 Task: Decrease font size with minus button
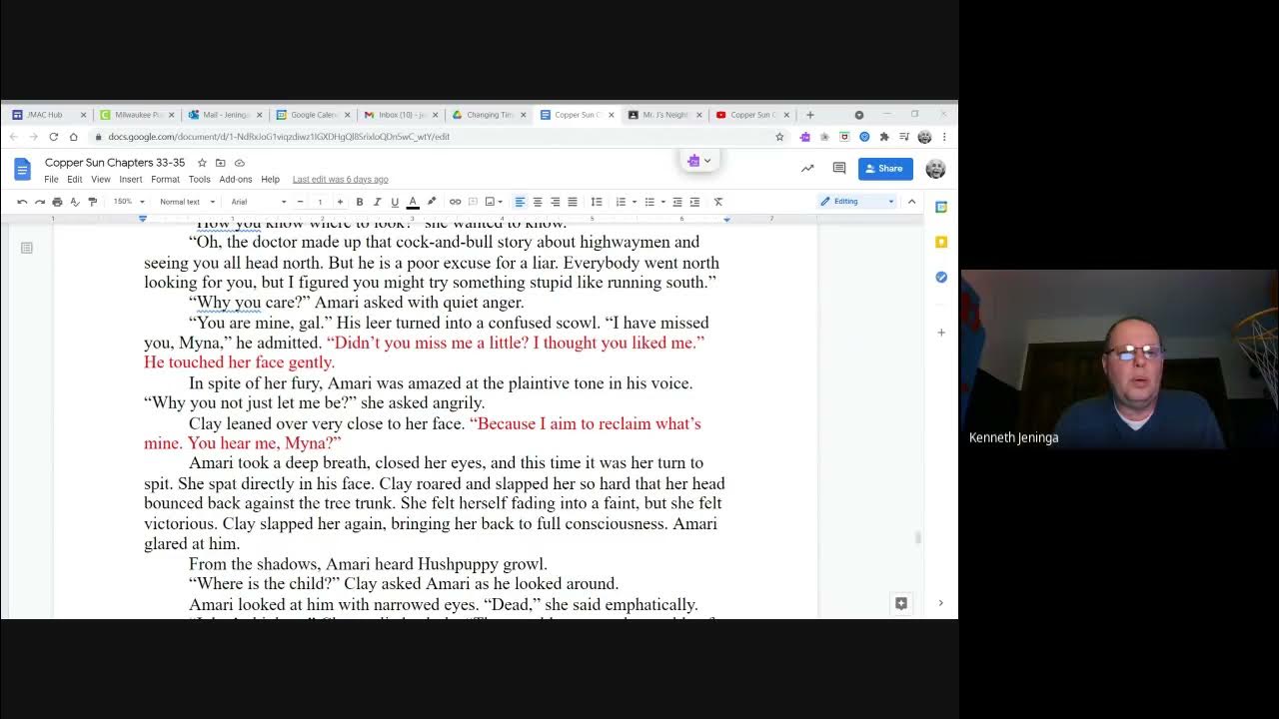(300, 202)
